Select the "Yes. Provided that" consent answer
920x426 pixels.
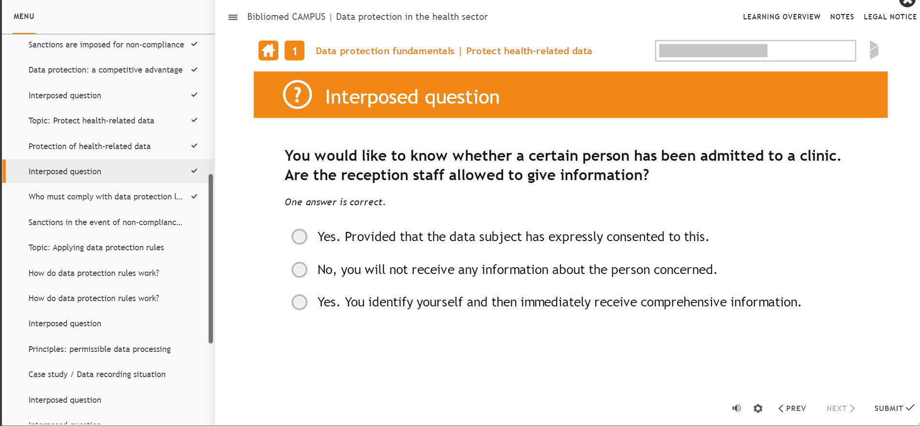point(300,237)
